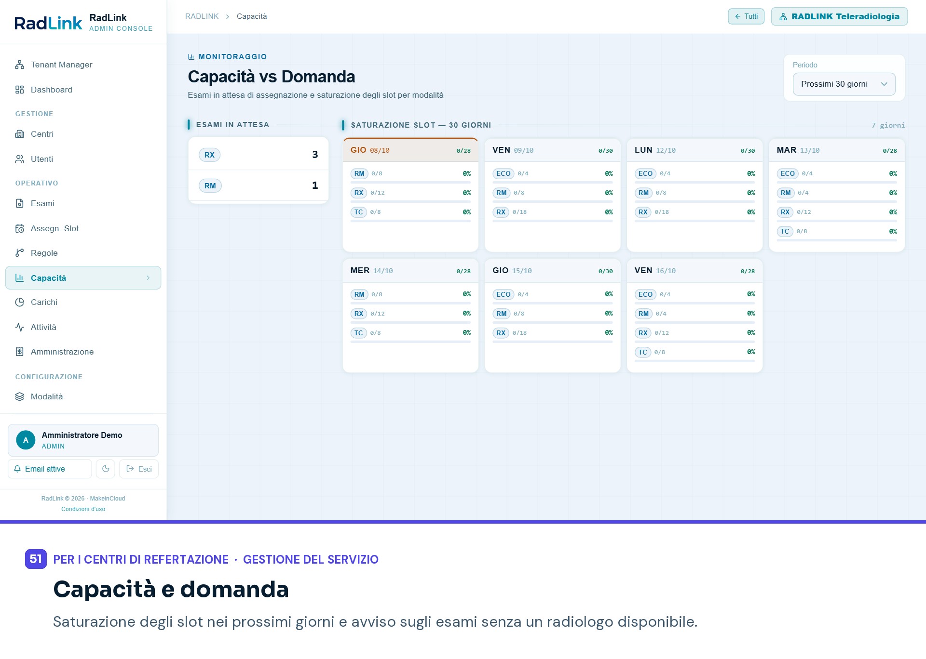Click the TC badge in VEN 16/10
Screen dimensions: 926x659
tap(642, 352)
